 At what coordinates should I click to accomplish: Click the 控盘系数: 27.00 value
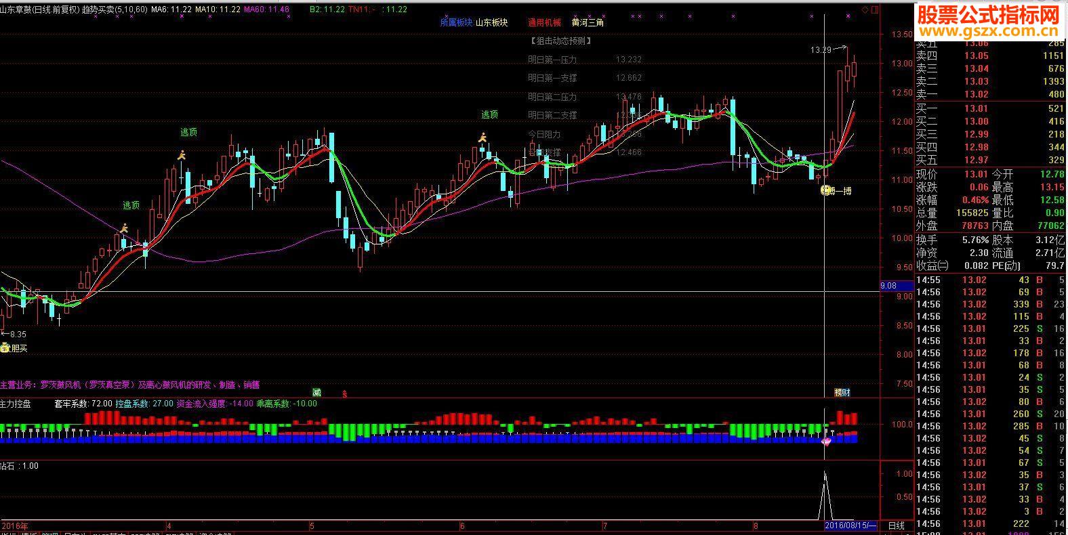tap(144, 404)
